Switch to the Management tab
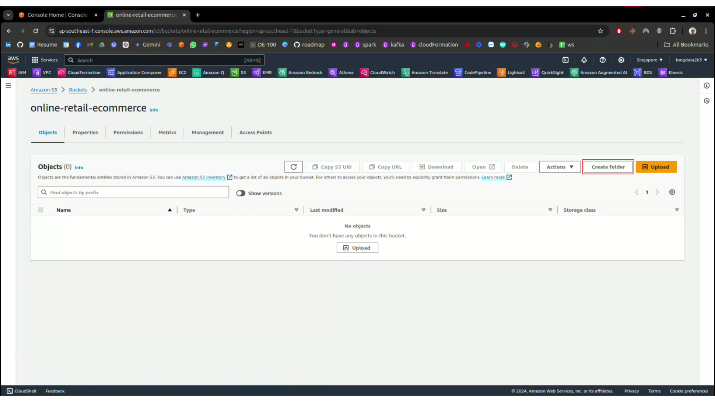 pos(207,133)
